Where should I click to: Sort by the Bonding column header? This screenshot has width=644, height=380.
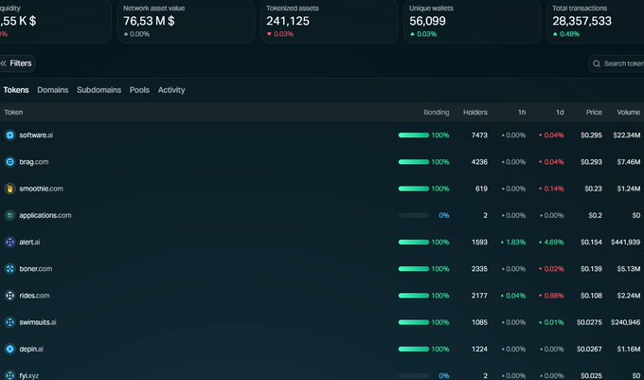[437, 112]
